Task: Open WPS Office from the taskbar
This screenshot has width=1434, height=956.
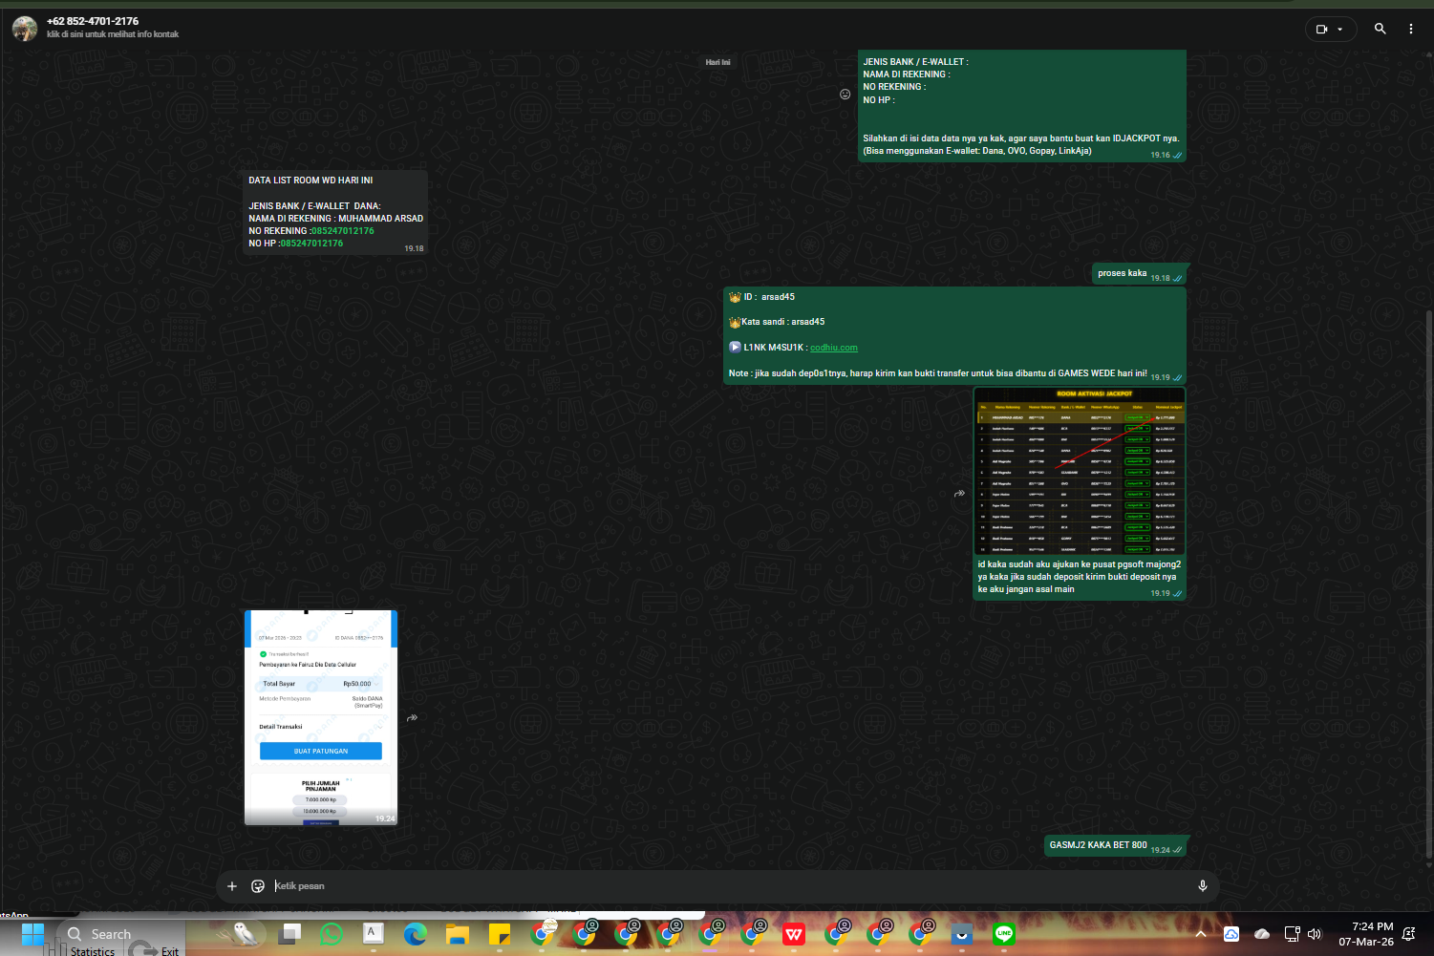Action: click(794, 934)
